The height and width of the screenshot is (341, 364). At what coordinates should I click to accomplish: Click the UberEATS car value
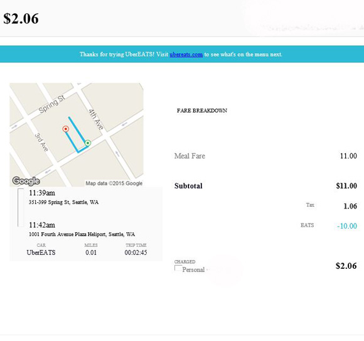pos(41,252)
